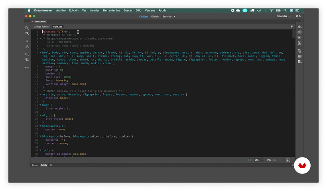Click the real-time preview icon in status bar
327x191 pixels.
click(x=288, y=160)
